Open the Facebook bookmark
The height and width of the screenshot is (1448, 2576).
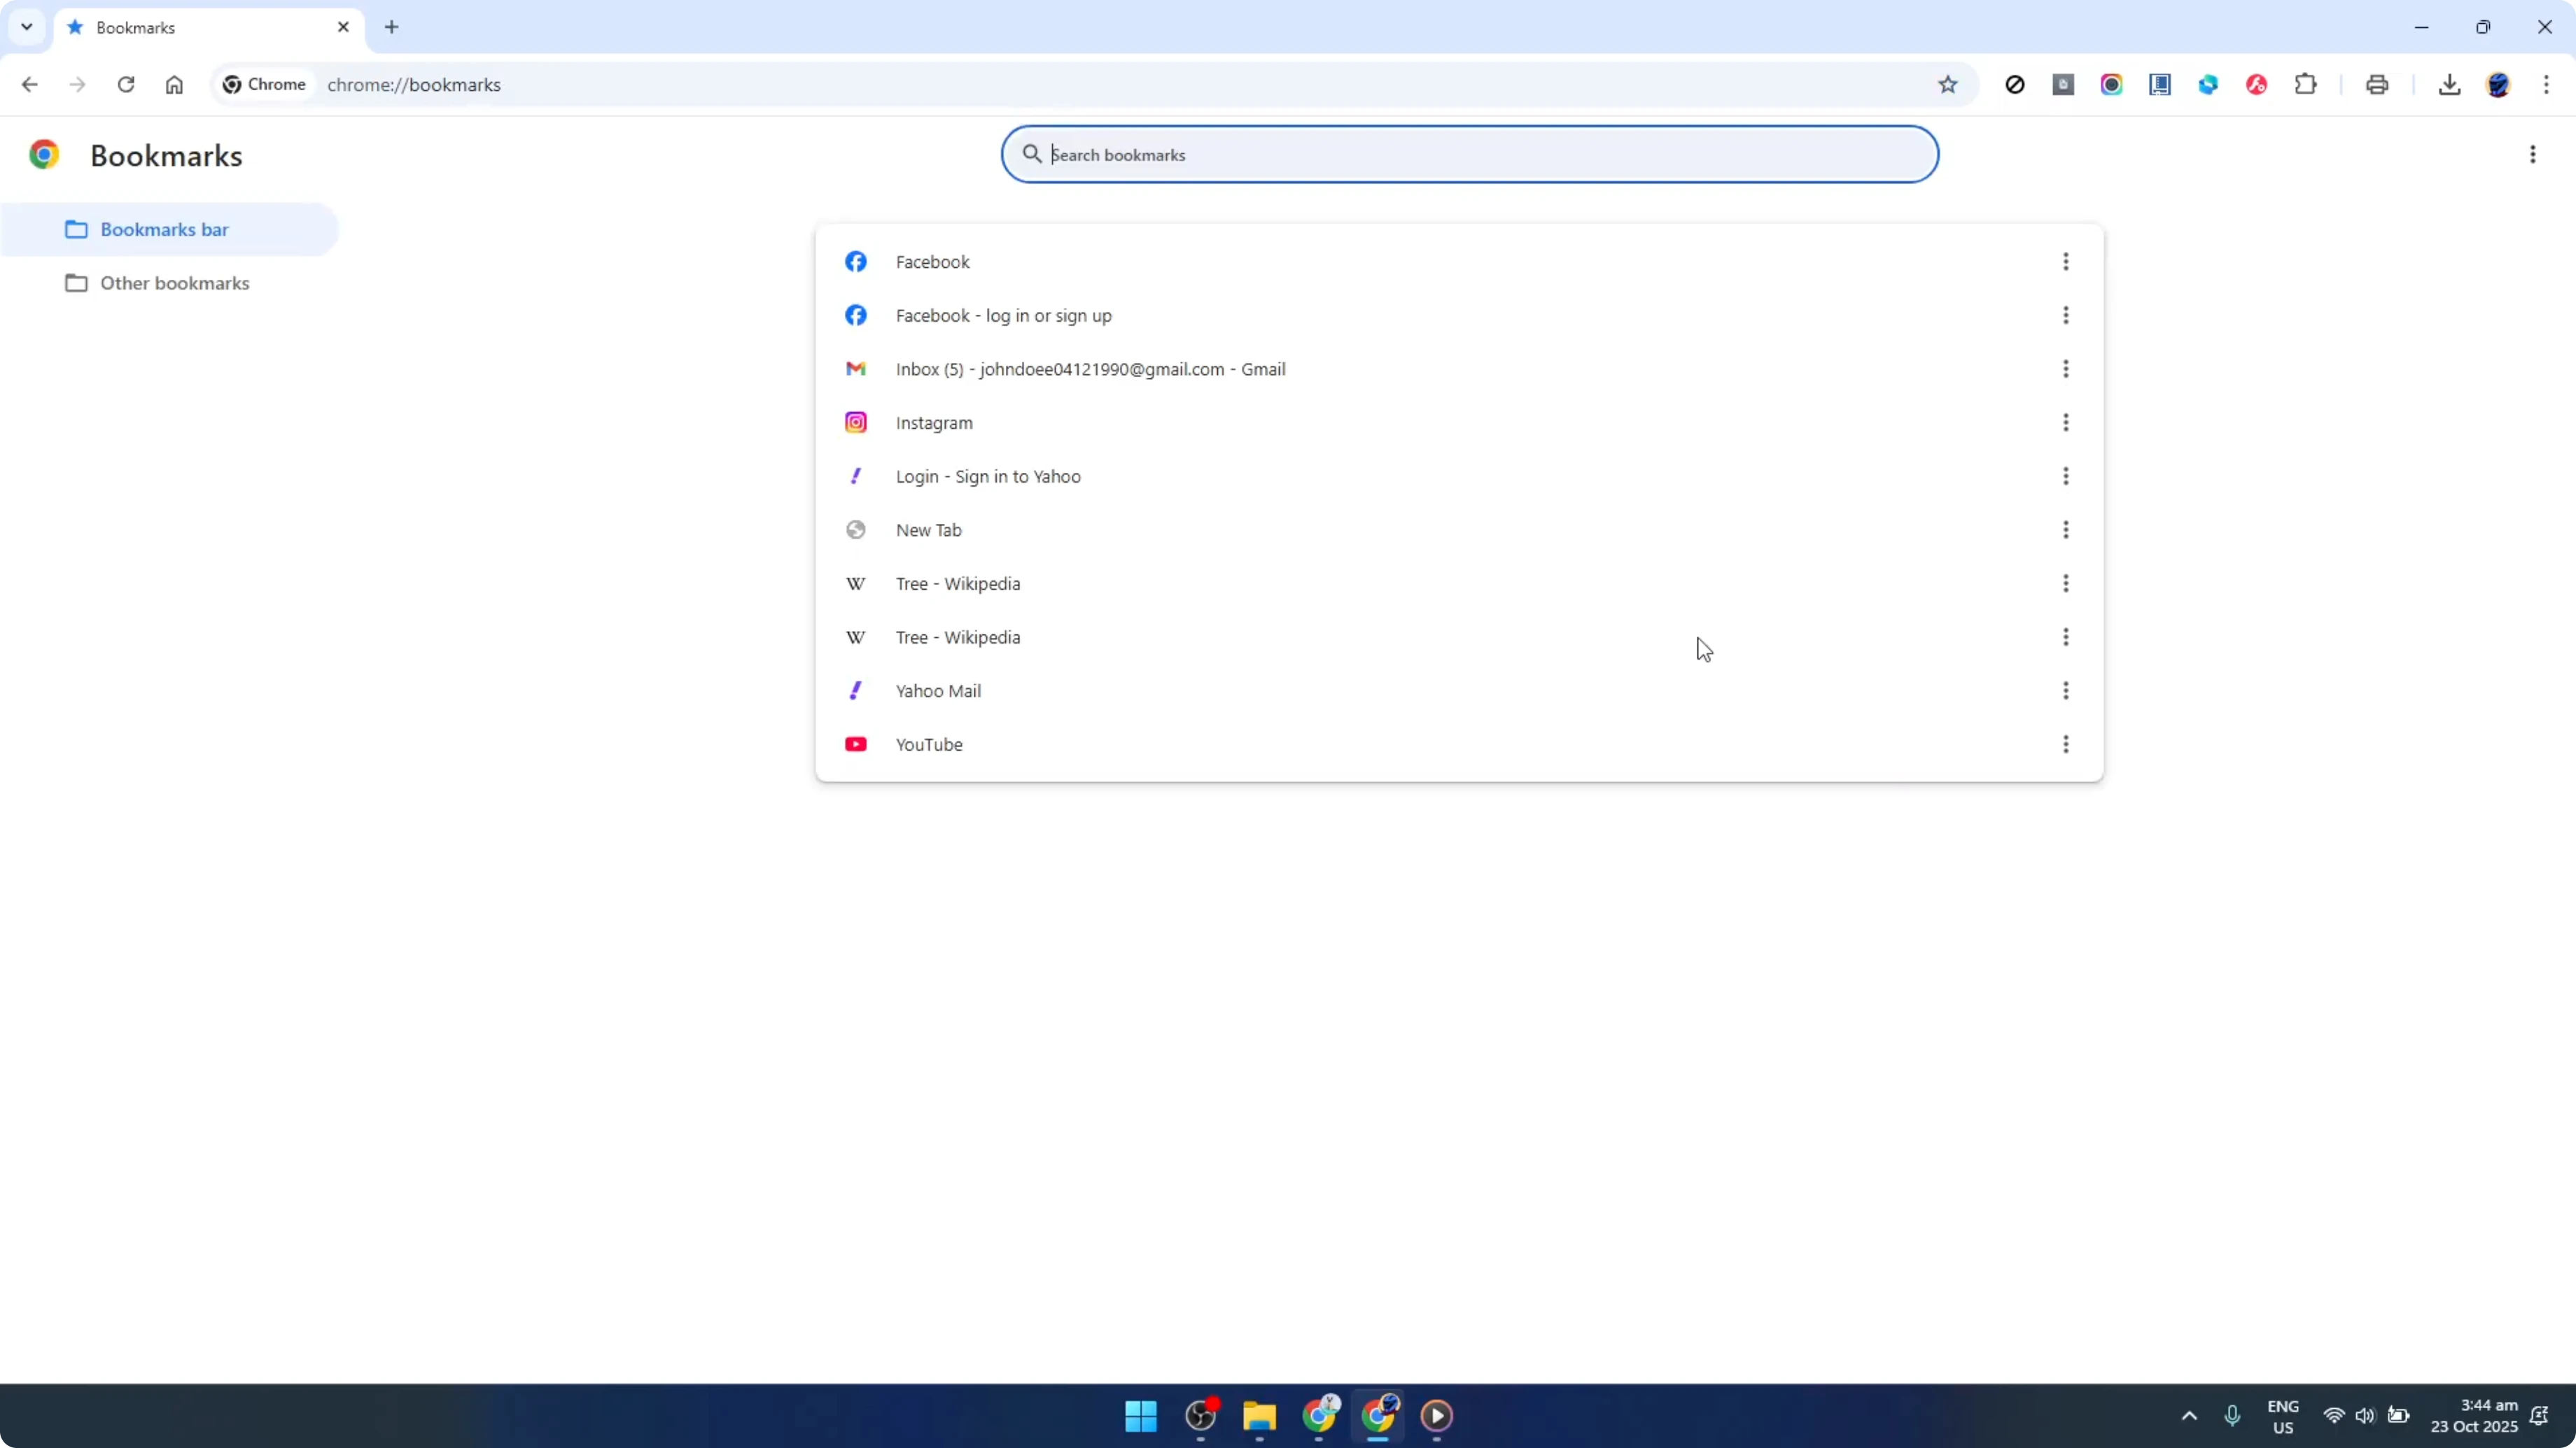[x=1459, y=262]
